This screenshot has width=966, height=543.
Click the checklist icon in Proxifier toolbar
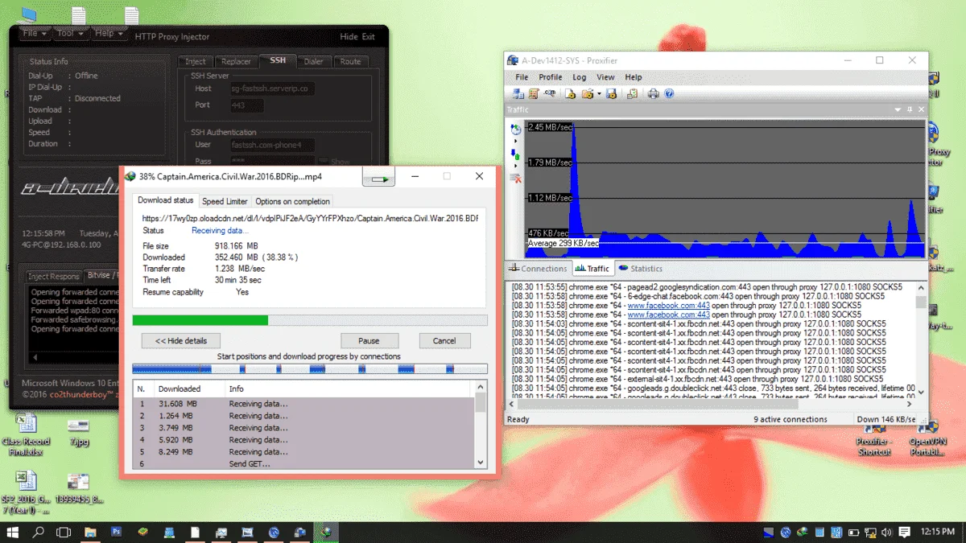coord(633,93)
